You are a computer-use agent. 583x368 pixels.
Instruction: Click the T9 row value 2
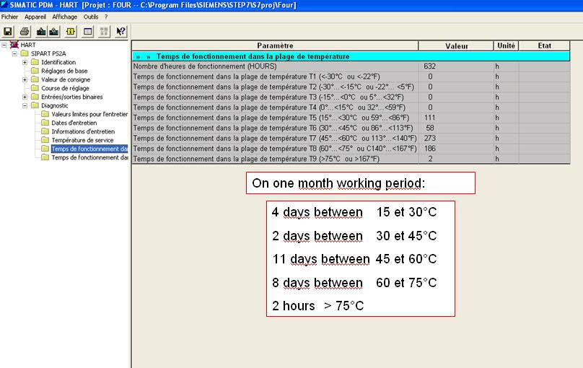pyautogui.click(x=430, y=159)
